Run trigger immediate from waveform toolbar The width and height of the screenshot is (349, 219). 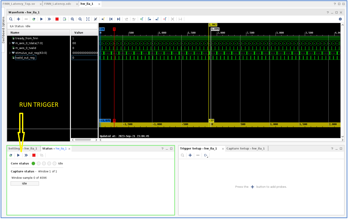(49, 19)
